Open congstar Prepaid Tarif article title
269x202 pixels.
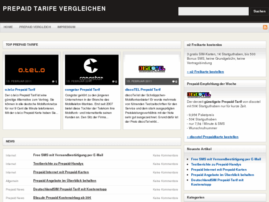[x=83, y=90]
